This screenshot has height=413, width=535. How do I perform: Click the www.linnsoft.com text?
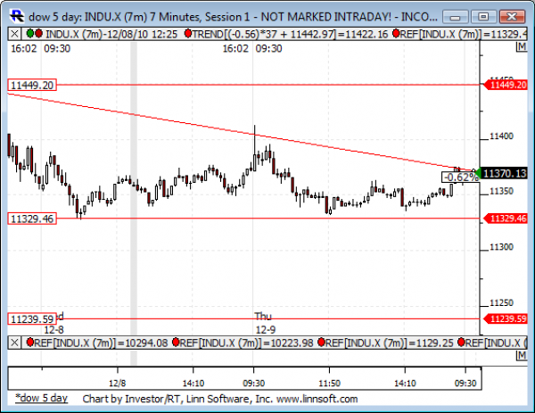(x=317, y=399)
